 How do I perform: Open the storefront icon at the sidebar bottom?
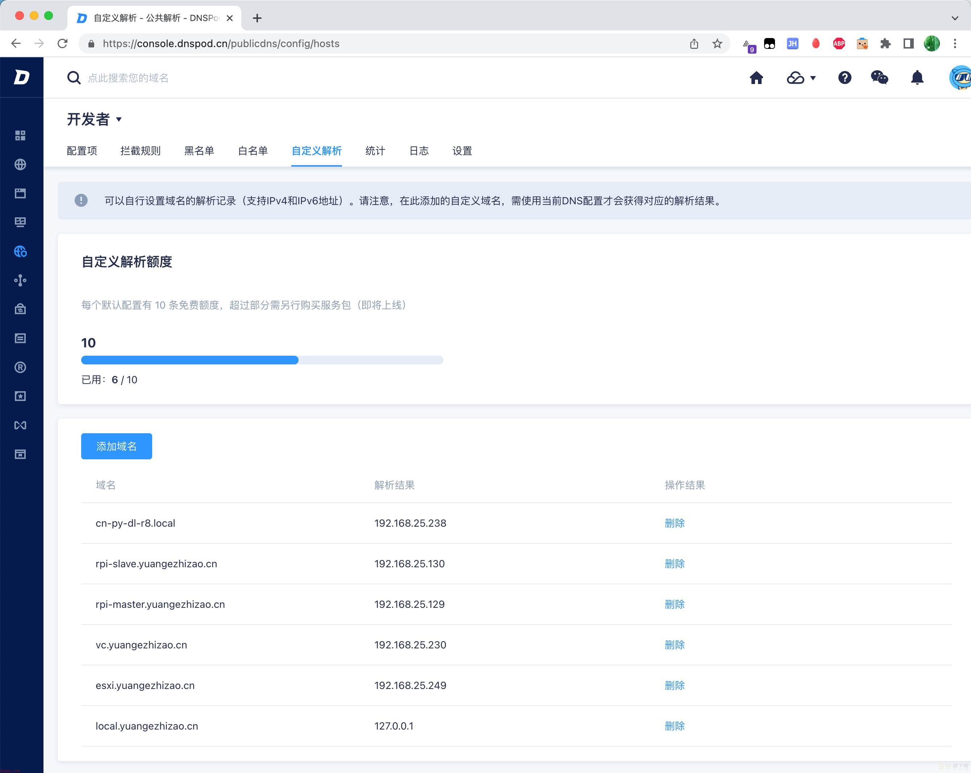click(20, 454)
